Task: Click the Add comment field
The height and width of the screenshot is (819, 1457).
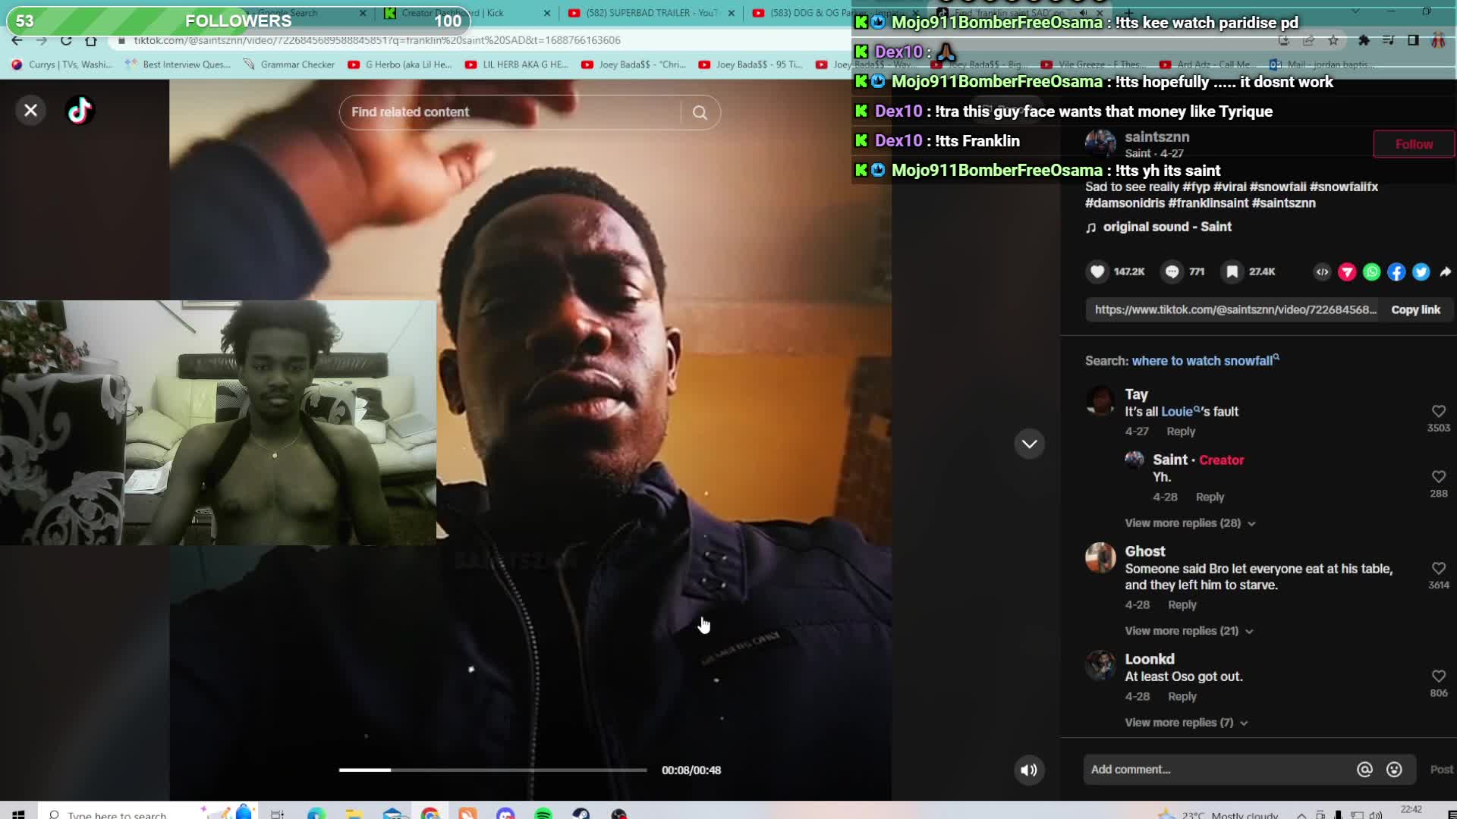Action: coord(1219,769)
